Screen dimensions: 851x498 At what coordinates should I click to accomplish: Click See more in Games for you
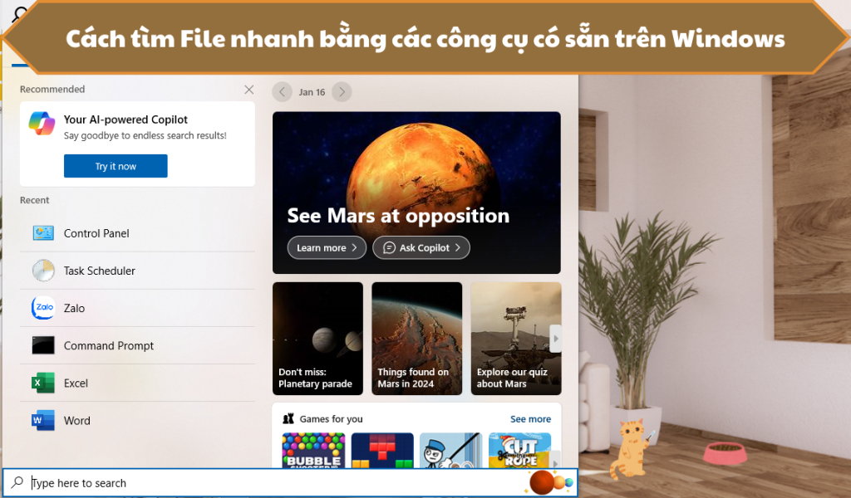pos(530,419)
